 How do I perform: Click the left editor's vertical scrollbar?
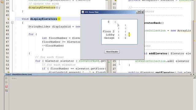coord(107,36)
